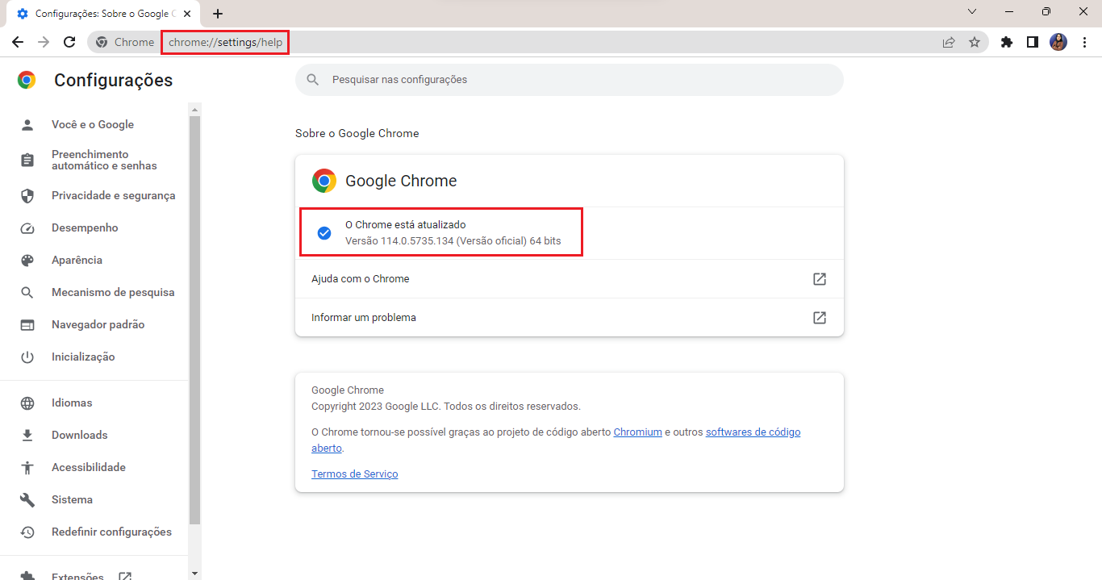Close the Configurações tab
Viewport: 1102px width, 580px height.
click(188, 14)
